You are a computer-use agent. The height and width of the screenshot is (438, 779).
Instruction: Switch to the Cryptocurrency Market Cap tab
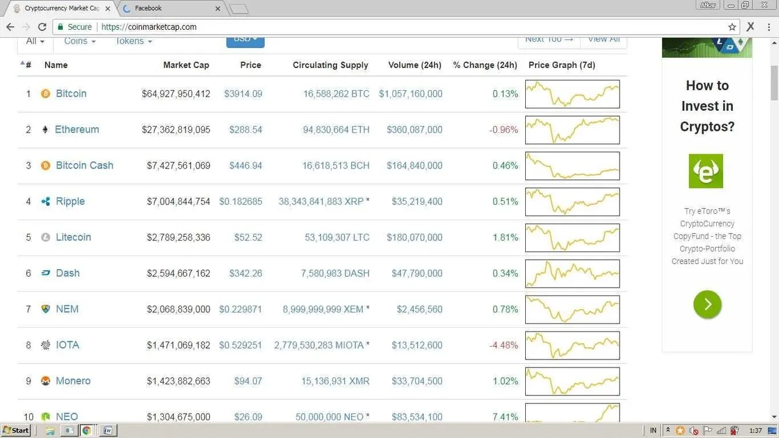[61, 9]
